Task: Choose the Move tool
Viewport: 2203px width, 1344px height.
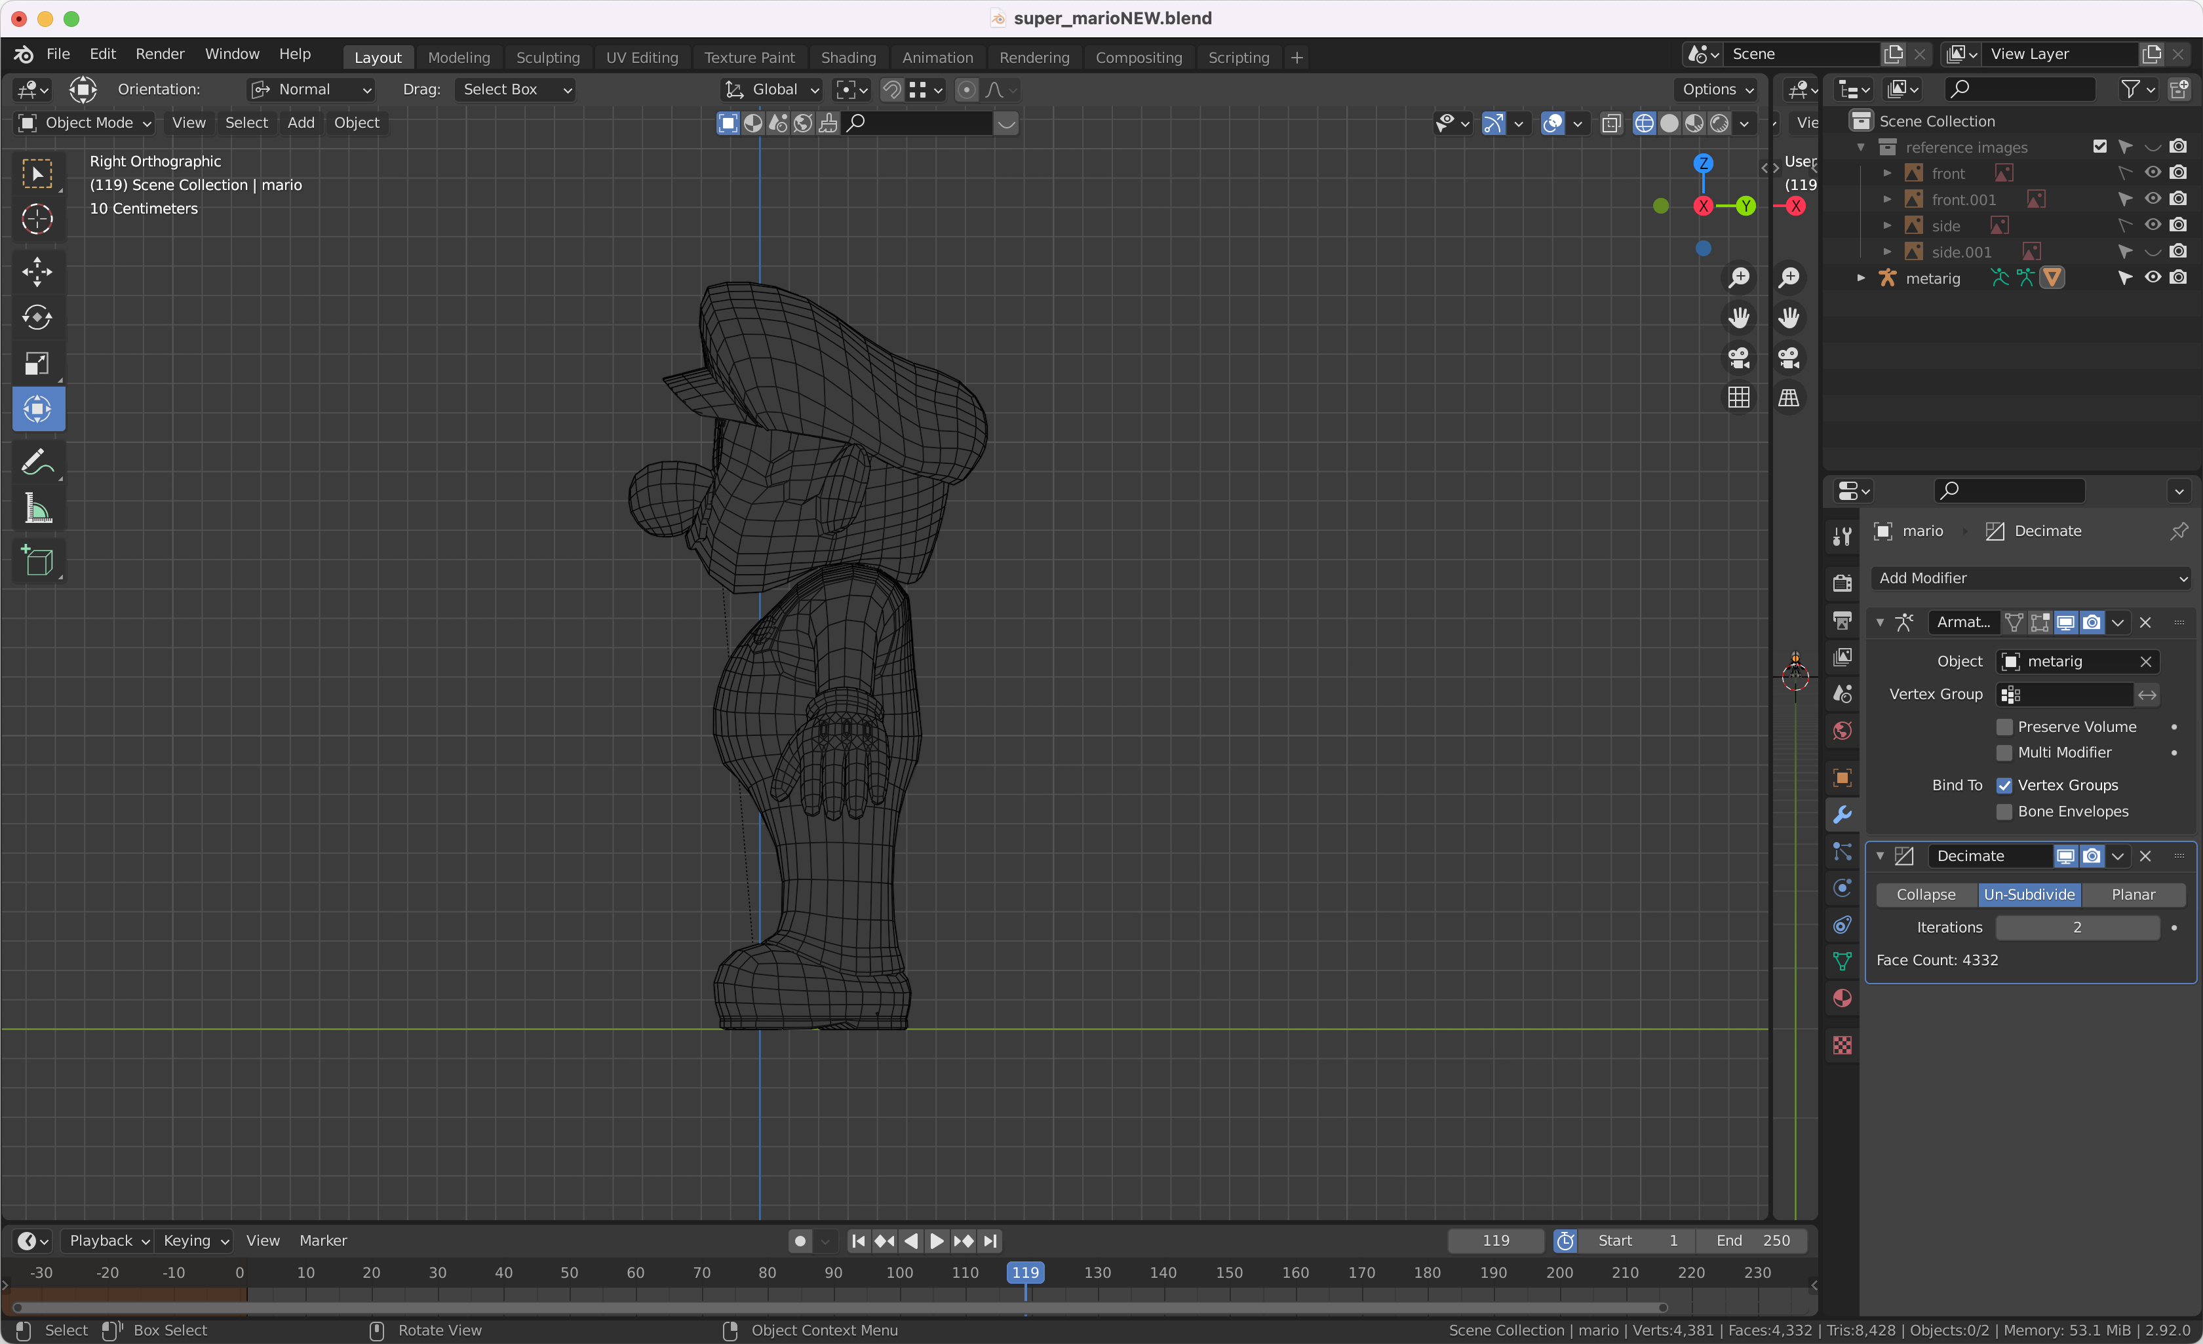Action: pyautogui.click(x=37, y=272)
